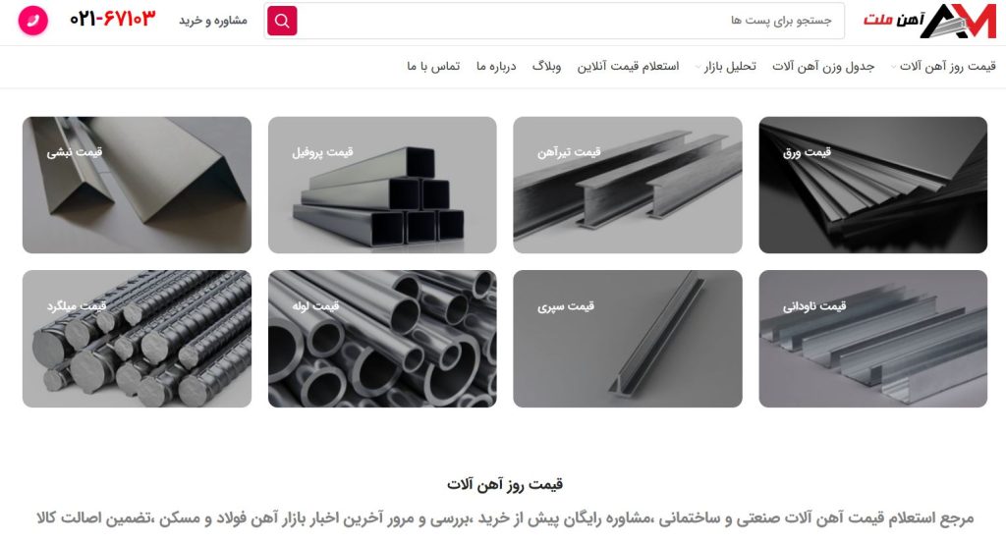This screenshot has width=1006, height=544.
Task: Open the قیمت نبشی angle iron card
Action: point(137,185)
